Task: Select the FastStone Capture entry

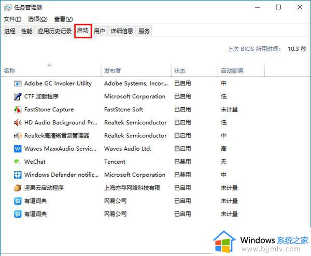Action: [x=49, y=110]
